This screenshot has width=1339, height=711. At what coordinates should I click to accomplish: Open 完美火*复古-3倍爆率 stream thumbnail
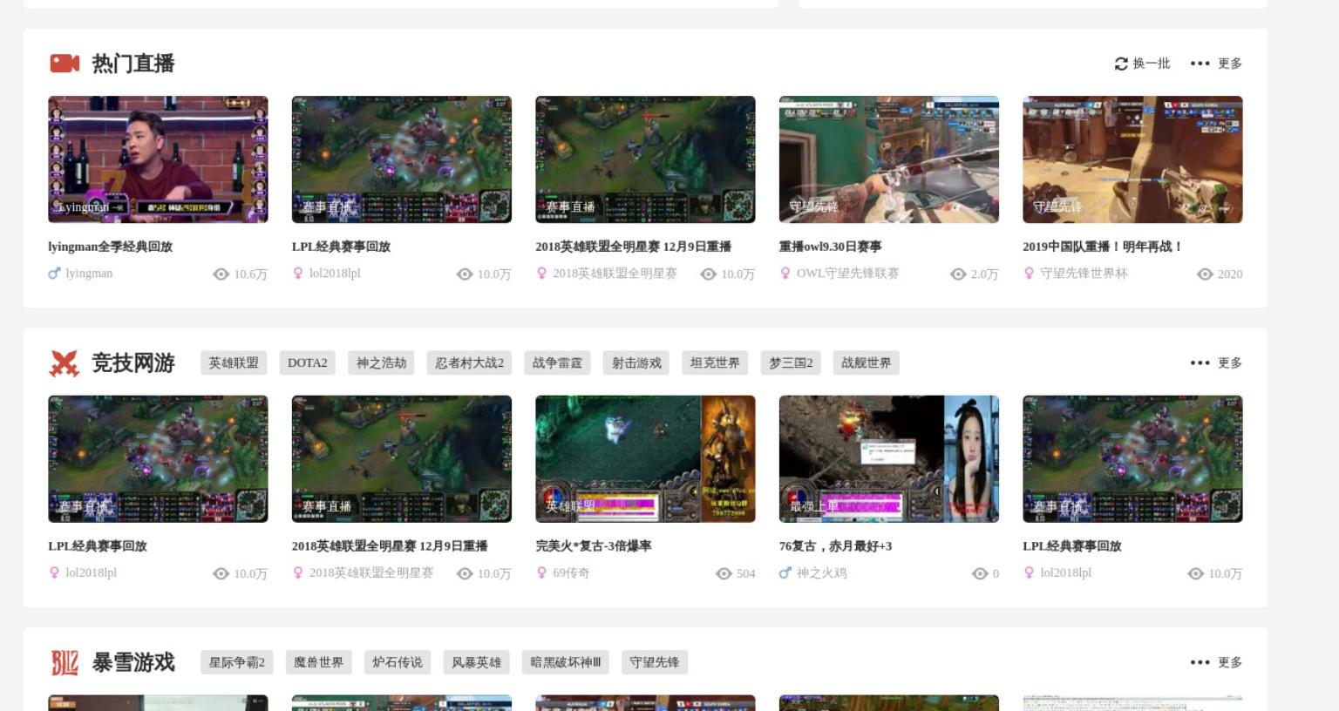[x=645, y=459]
